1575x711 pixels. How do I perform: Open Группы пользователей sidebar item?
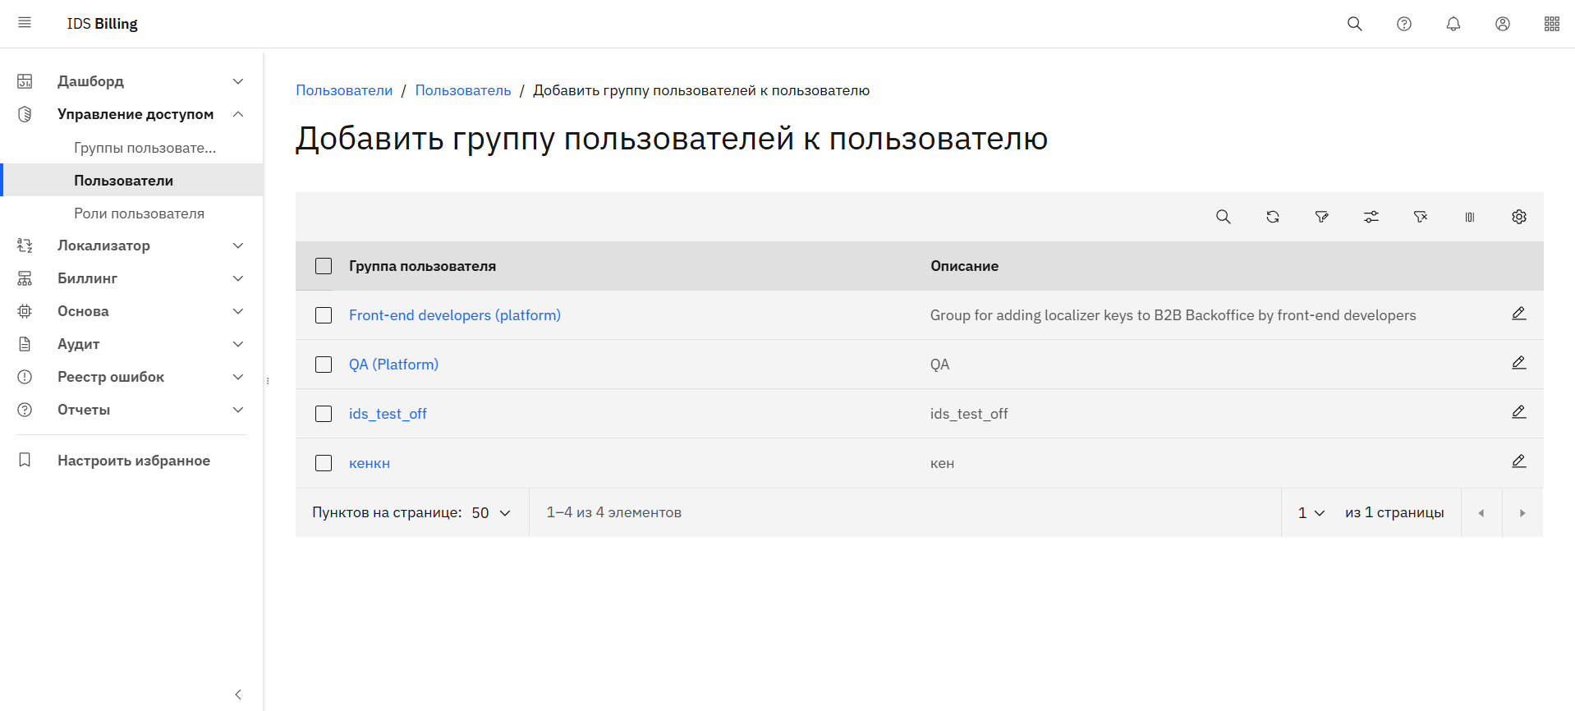(x=145, y=148)
